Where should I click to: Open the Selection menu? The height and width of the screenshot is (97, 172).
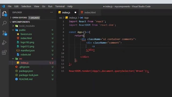pos(26,6)
